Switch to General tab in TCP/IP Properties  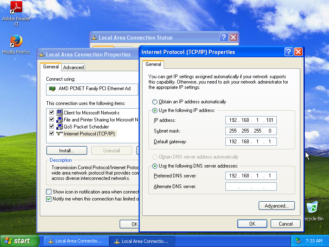153,64
